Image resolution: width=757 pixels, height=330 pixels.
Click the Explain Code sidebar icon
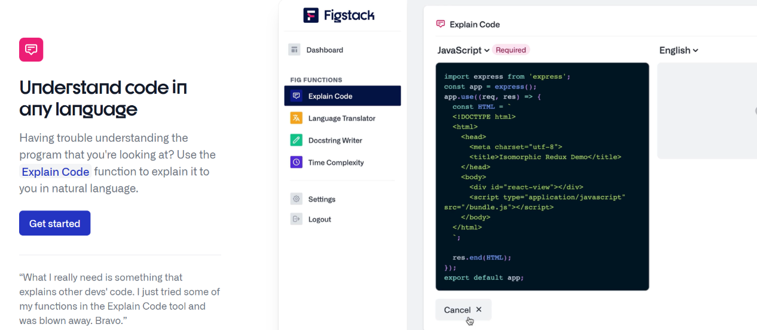point(296,96)
